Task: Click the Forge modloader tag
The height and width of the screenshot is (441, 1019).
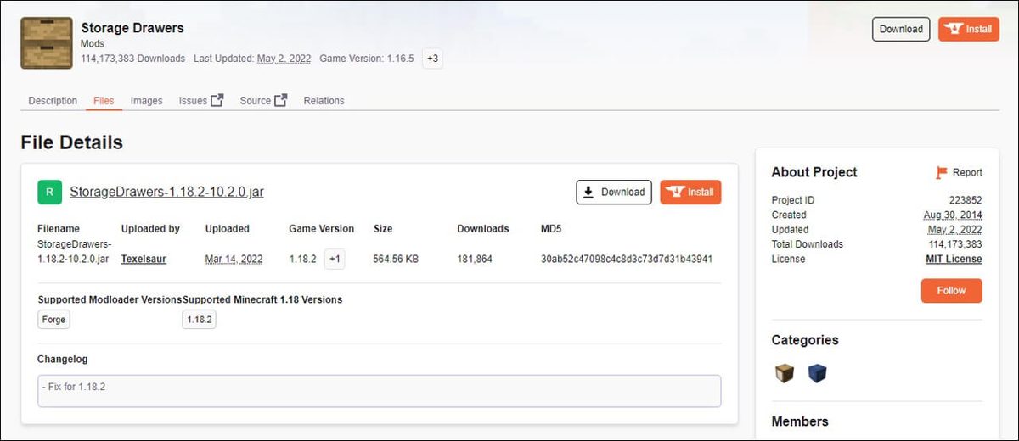Action: pyautogui.click(x=53, y=320)
